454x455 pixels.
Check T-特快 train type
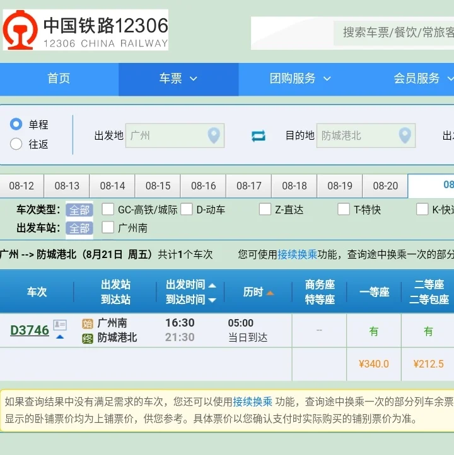tap(344, 209)
